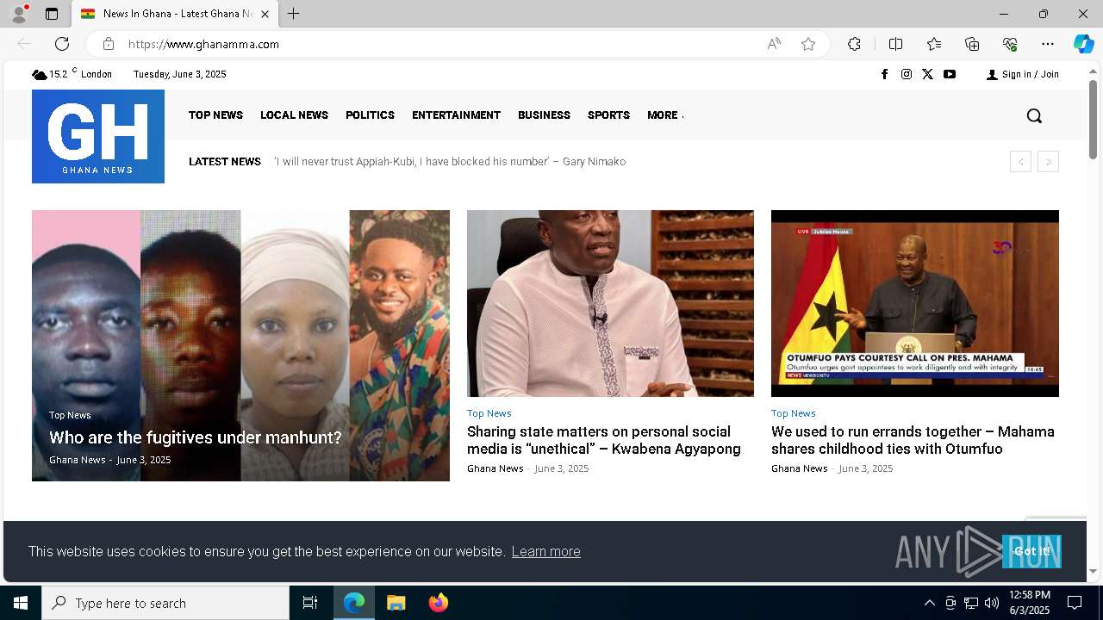The width and height of the screenshot is (1103, 620).
Task: Open the POLITICS menu item
Action: [x=370, y=115]
